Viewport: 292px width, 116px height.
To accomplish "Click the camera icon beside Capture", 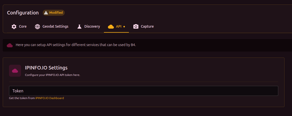I will 136,26.
